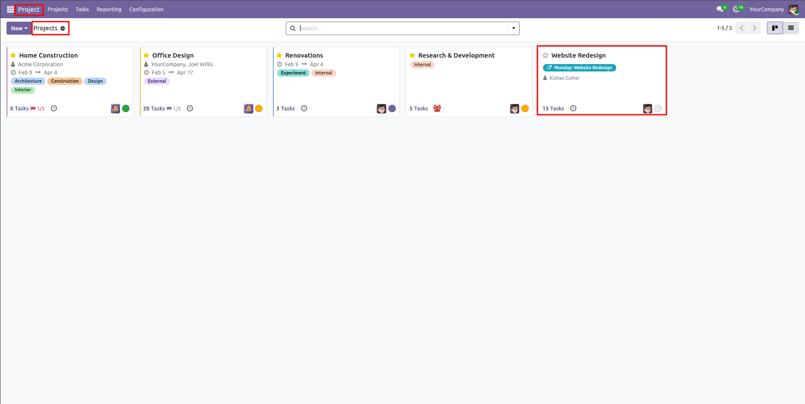Screen dimensions: 805x404
Task: Open the Projects menu
Action: [58, 9]
